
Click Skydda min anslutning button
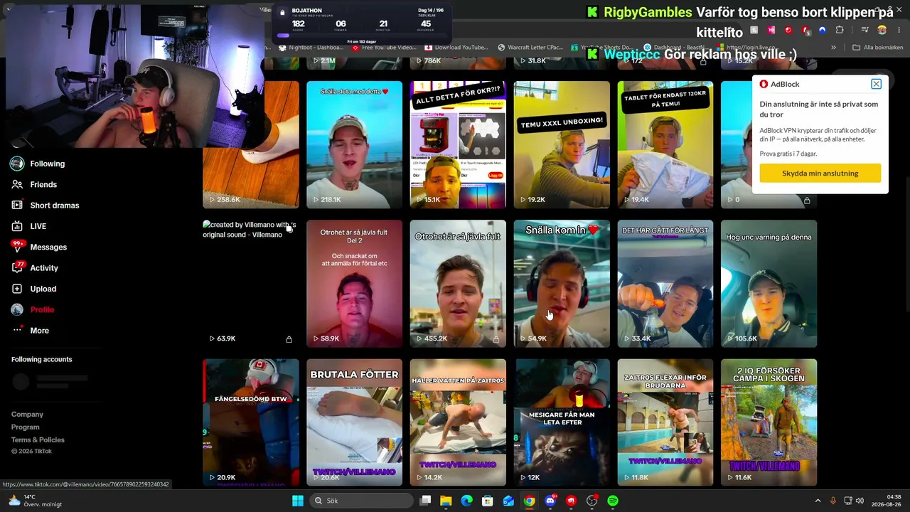pos(820,173)
